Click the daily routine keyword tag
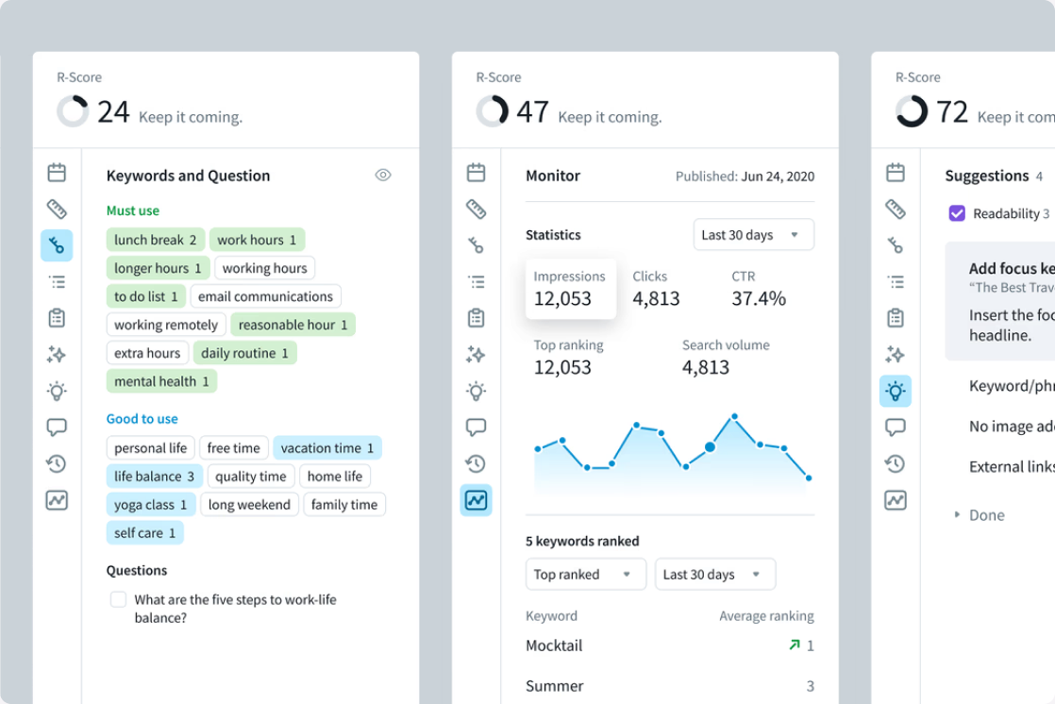 245,353
